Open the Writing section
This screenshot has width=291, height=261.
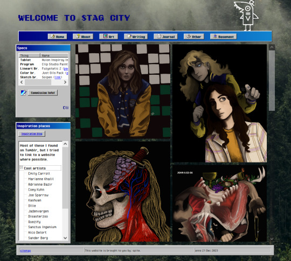click(136, 37)
